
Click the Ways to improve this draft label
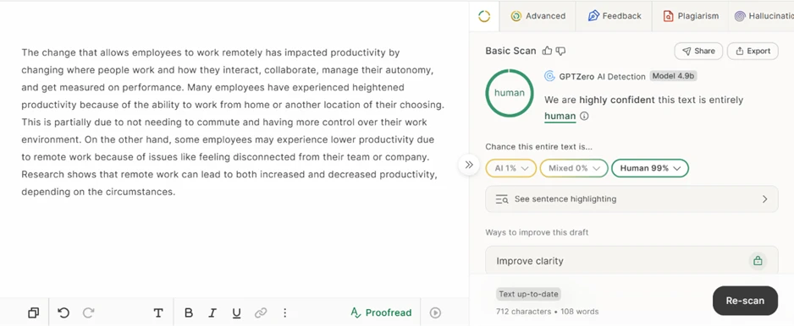coord(537,232)
